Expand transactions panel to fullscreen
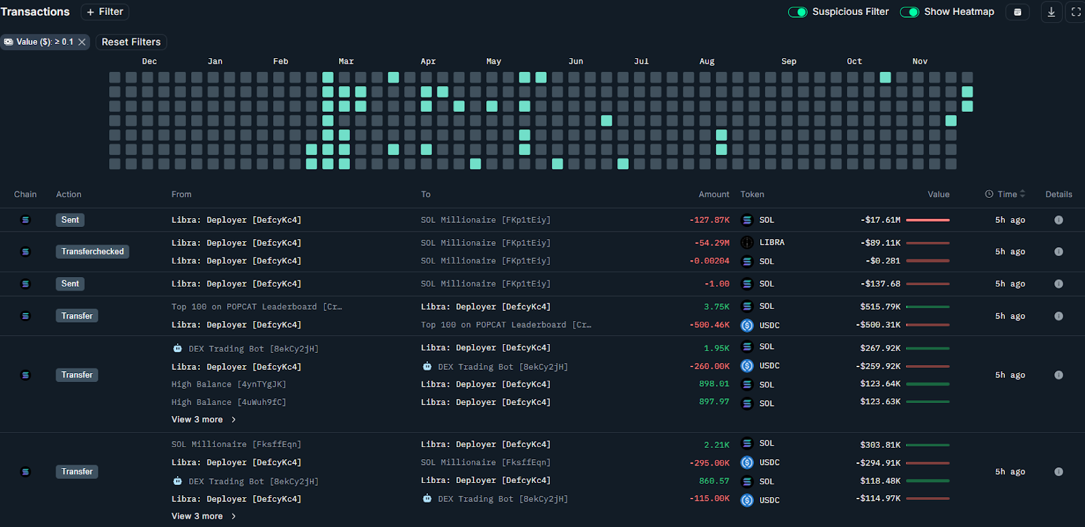 coord(1076,12)
